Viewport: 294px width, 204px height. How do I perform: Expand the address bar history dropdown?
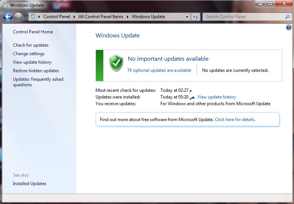[187, 17]
